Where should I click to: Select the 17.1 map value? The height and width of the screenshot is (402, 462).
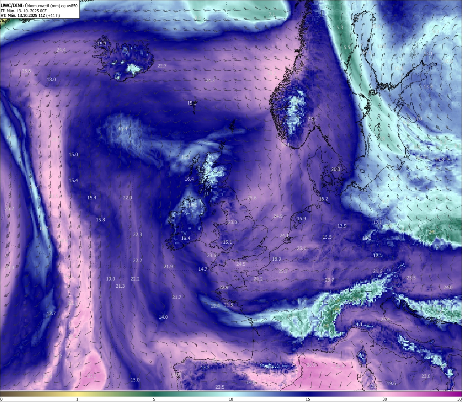tap(378, 222)
